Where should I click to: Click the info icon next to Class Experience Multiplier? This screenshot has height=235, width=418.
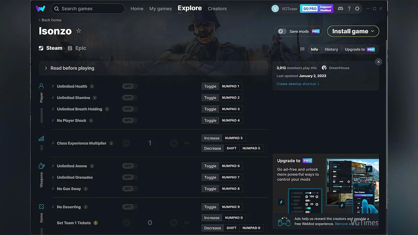tap(111, 143)
